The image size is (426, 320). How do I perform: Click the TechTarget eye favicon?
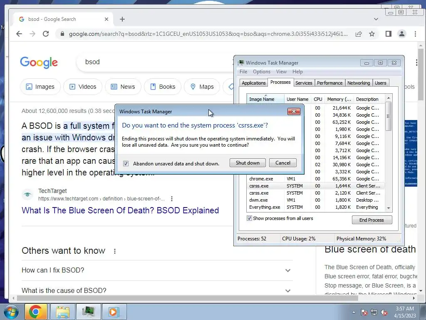[x=27, y=195]
